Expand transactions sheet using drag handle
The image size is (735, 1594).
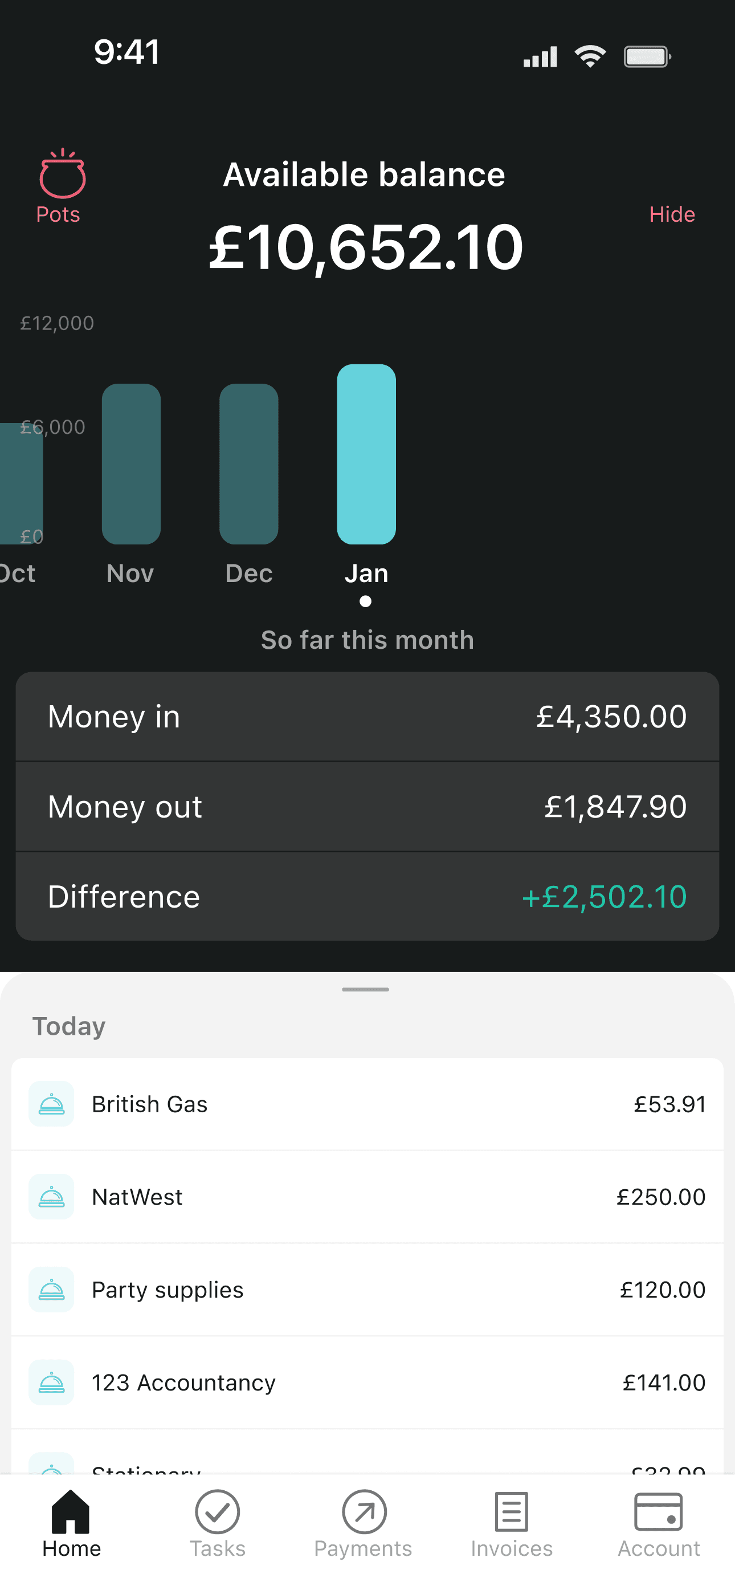[x=366, y=990]
